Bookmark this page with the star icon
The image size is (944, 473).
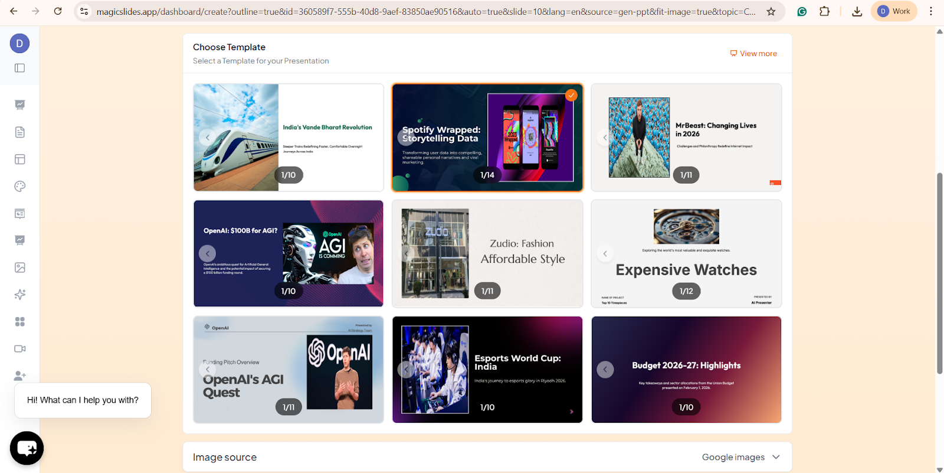click(771, 11)
